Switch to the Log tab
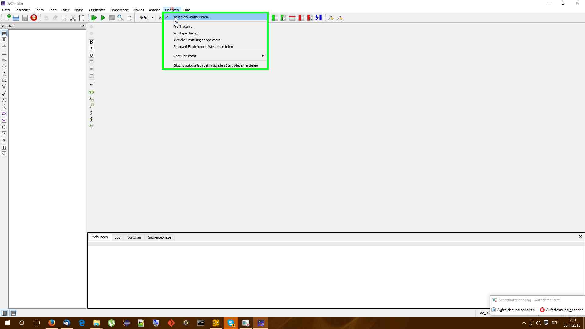 (117, 237)
